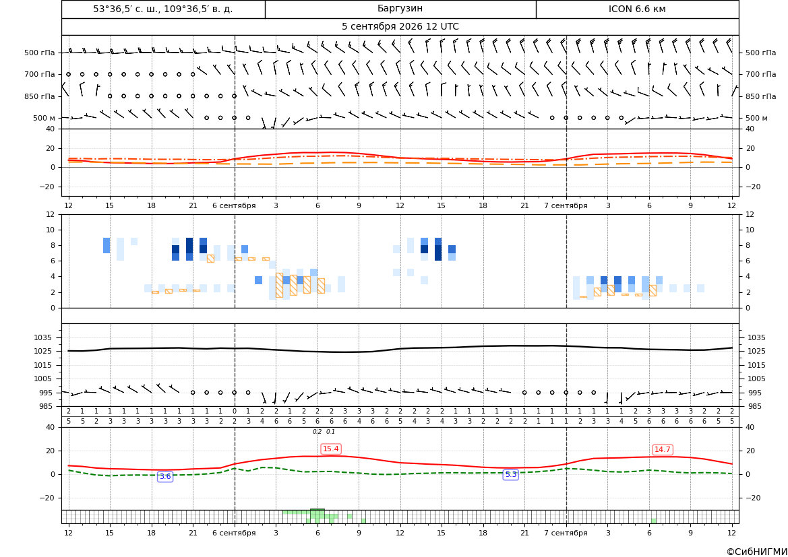Click the 0.1 precipitation amount value
Screen dimensions: 788x557
tap(331, 432)
